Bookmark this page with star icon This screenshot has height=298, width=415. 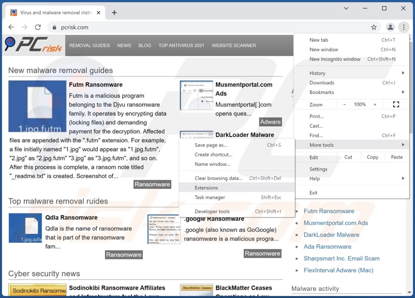[x=373, y=27]
